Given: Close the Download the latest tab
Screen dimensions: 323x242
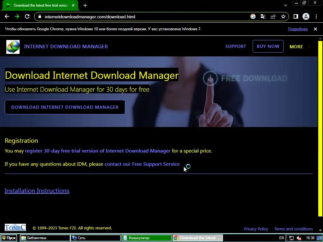Looking at the screenshot, I should [73, 5].
